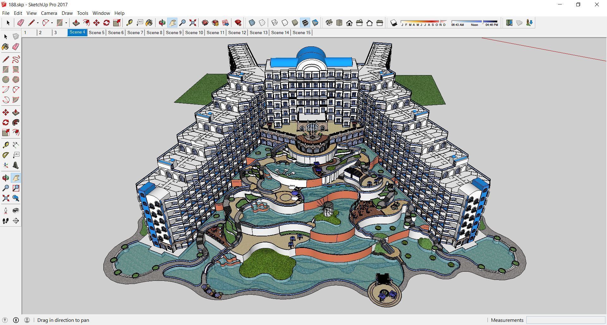607x325 pixels.
Task: Toggle Show/Hide Shadows button
Action: (394, 23)
